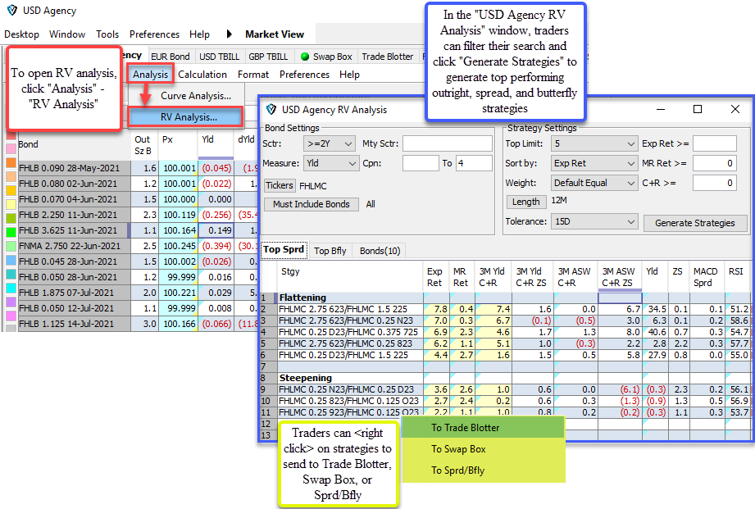Select Curve Analysis... menu entry
The image size is (755, 509).
(195, 96)
